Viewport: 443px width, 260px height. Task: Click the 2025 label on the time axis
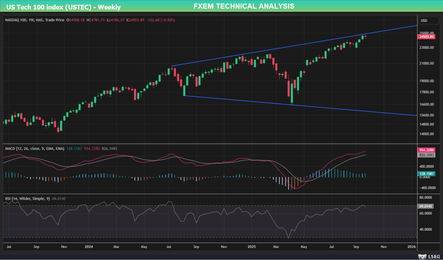click(x=252, y=247)
